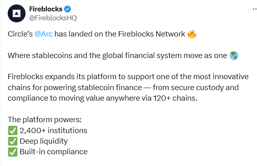Select the '2,400+ institutions' text
Screen dimensions: 257x166
tap(54, 131)
